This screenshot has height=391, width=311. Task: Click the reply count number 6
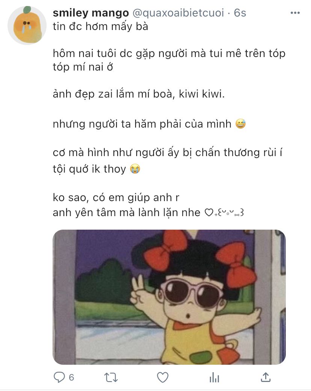[x=71, y=377]
